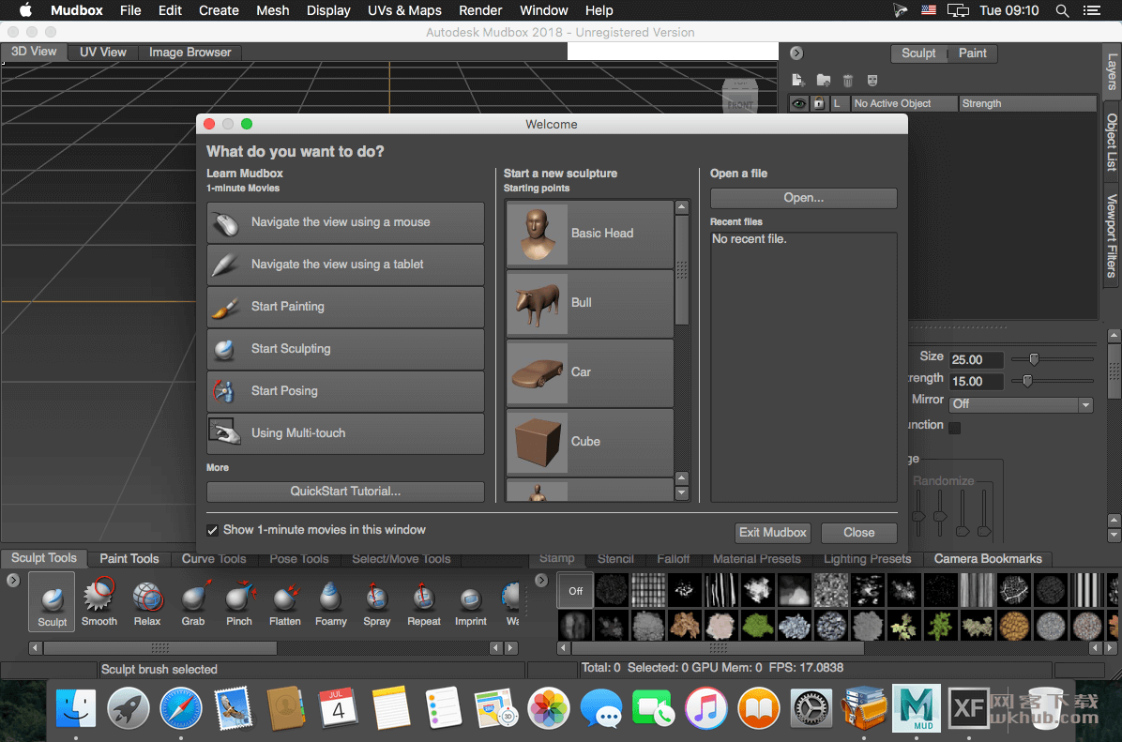Open Safari from the dock
Viewport: 1122px width, 742px height.
(x=180, y=708)
